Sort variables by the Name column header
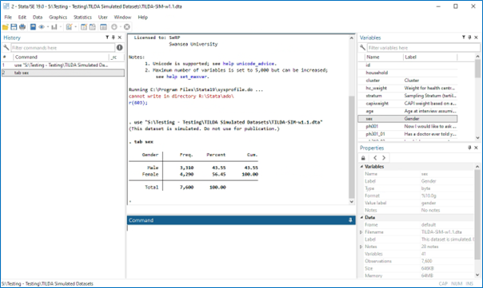 pos(384,57)
